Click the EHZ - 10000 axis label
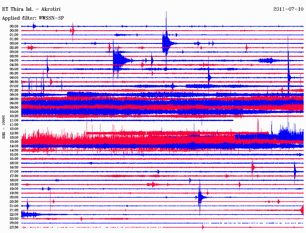This screenshot has height=233, width=306. [4, 127]
